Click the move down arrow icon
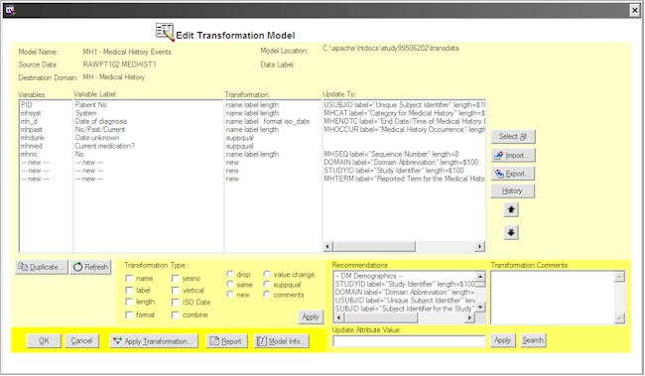645x376 pixels. pyautogui.click(x=511, y=232)
